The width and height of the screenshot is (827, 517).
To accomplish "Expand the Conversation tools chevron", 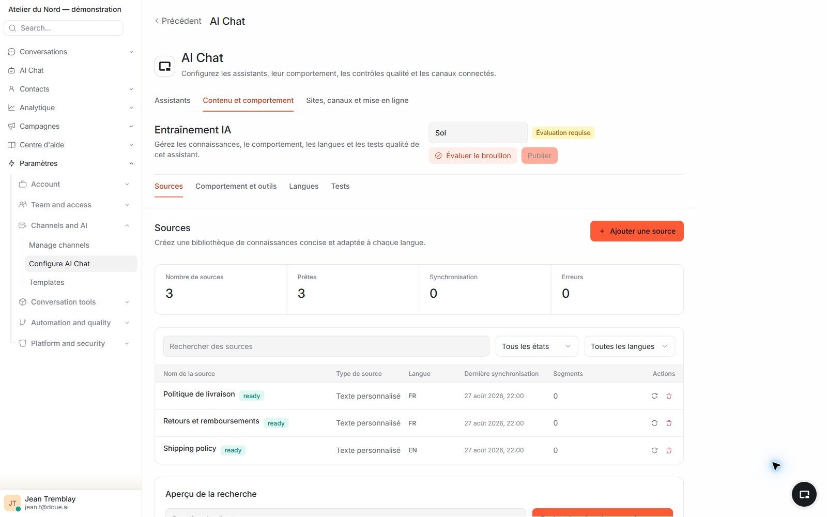I will pos(127,302).
